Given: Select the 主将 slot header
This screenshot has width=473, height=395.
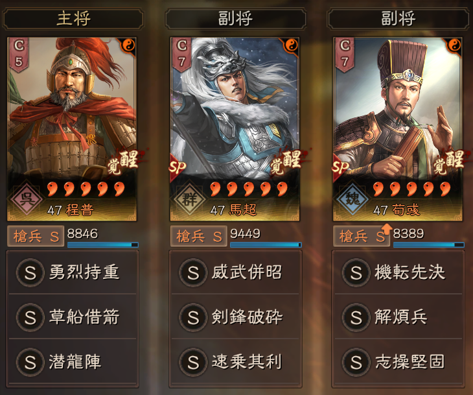Looking at the screenshot, I should pos(73,19).
